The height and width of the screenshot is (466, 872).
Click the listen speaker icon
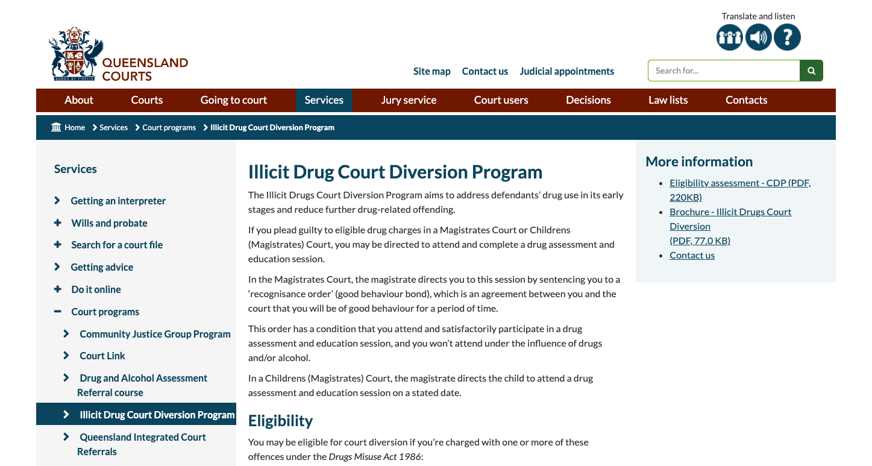point(758,37)
